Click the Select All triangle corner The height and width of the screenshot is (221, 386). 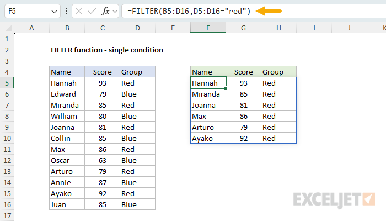click(x=9, y=28)
